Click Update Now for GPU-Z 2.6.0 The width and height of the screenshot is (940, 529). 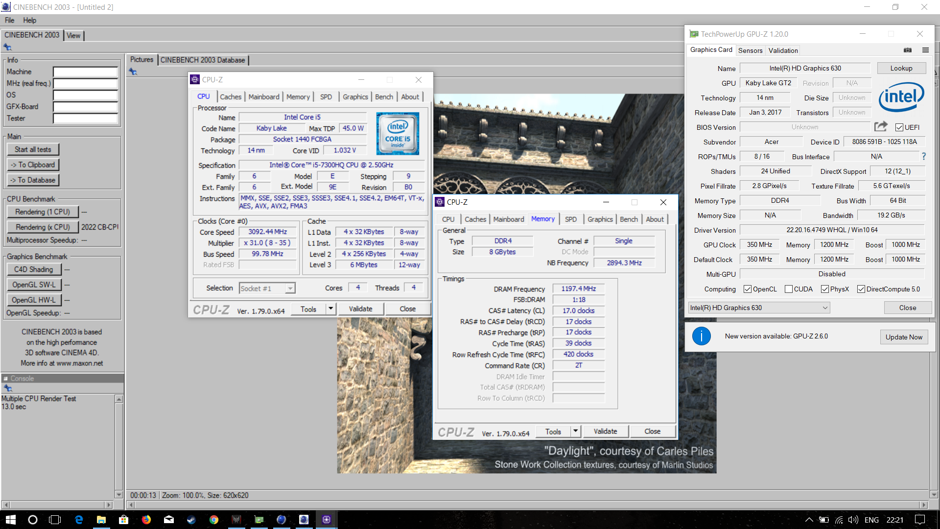pos(904,337)
